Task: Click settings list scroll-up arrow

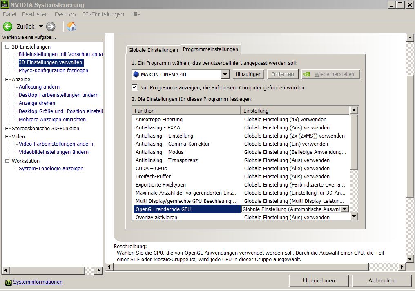Action: point(354,110)
